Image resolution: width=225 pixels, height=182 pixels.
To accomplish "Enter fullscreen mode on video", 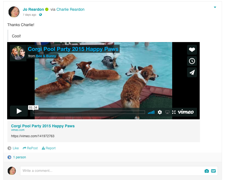I will pos(174,112).
